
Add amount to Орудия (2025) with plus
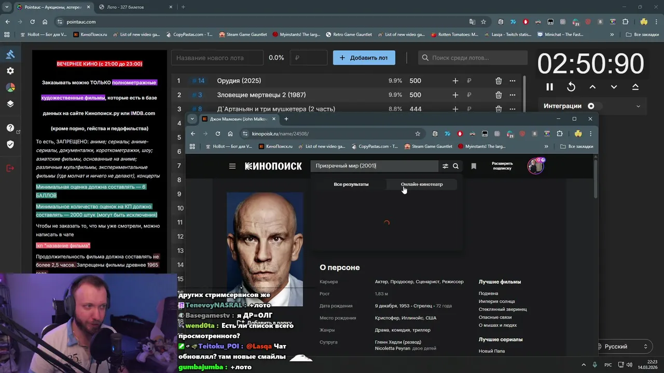pyautogui.click(x=455, y=81)
